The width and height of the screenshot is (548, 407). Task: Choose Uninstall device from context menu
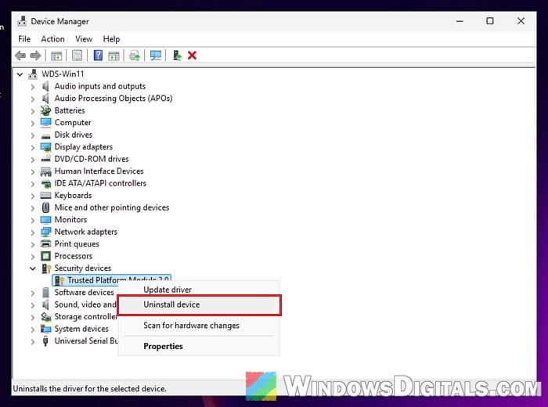[x=199, y=304]
